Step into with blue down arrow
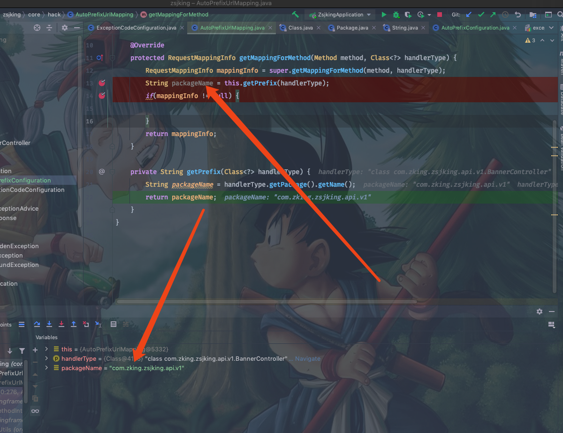 pos(49,324)
